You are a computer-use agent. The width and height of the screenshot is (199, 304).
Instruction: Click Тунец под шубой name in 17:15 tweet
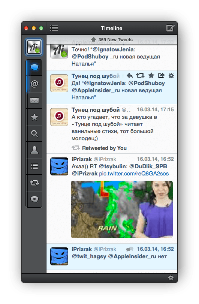pyautogui.click(x=96, y=110)
